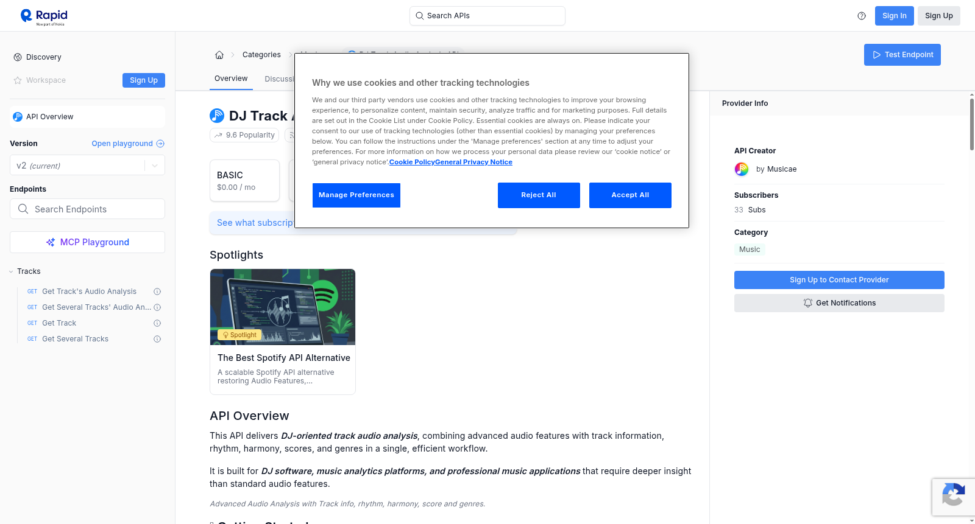Click the Spotlight badge on the card
Image resolution: width=975 pixels, height=524 pixels.
239,335
